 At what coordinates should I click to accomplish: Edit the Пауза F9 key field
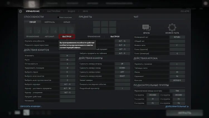tap(177, 72)
